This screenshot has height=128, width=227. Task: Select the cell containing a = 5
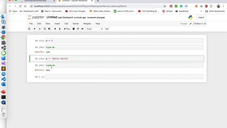[x=124, y=41]
